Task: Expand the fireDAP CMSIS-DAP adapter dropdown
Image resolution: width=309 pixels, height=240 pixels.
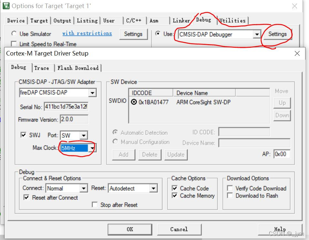Action: pos(92,93)
